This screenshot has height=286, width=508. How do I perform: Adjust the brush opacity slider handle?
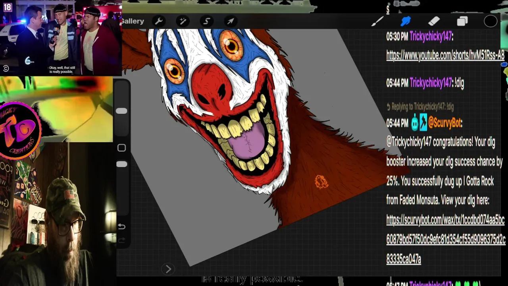tap(121, 164)
